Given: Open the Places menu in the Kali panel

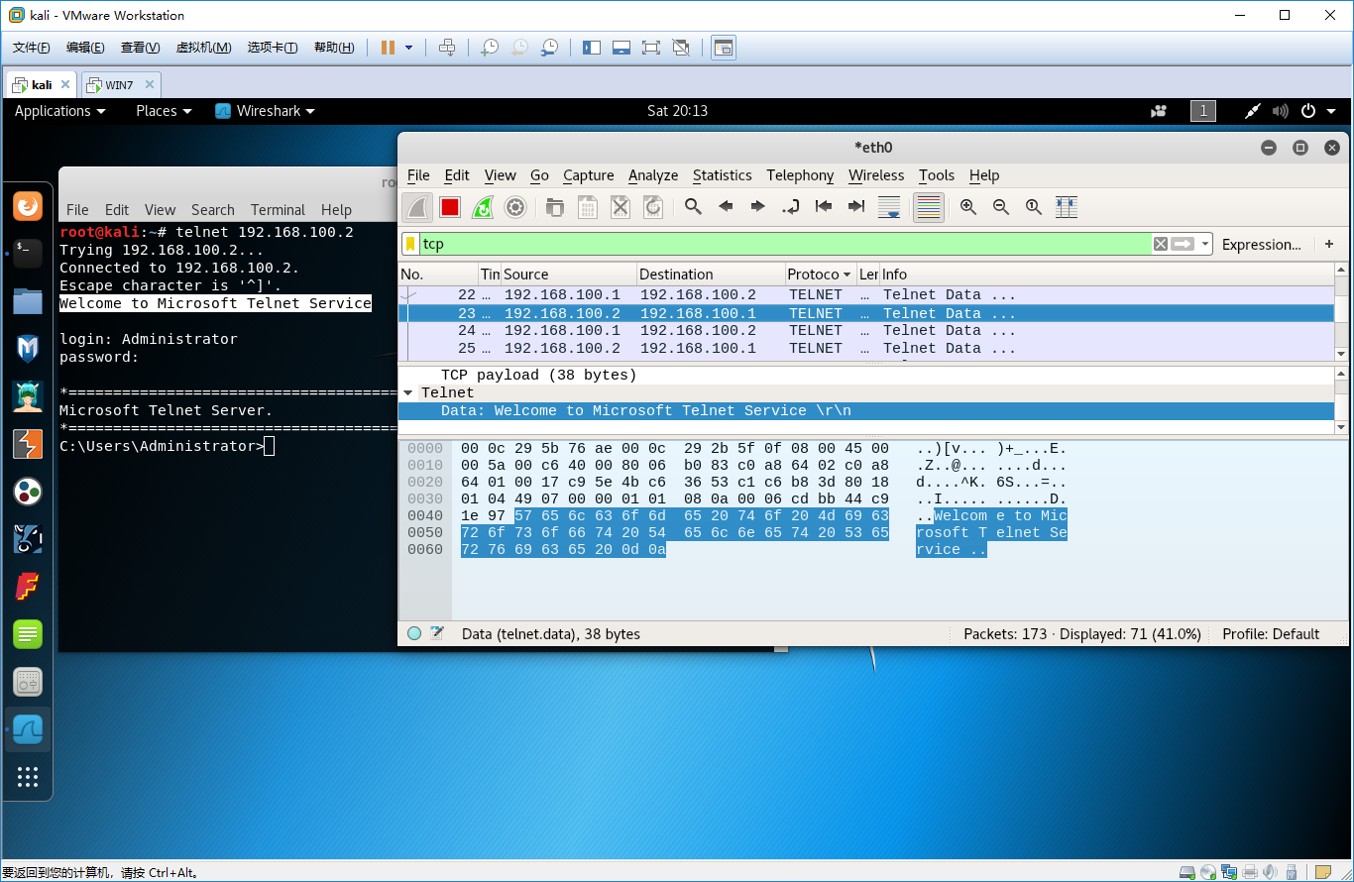Looking at the screenshot, I should [164, 111].
